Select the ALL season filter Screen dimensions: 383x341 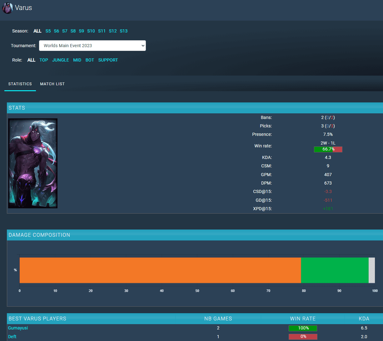[37, 31]
